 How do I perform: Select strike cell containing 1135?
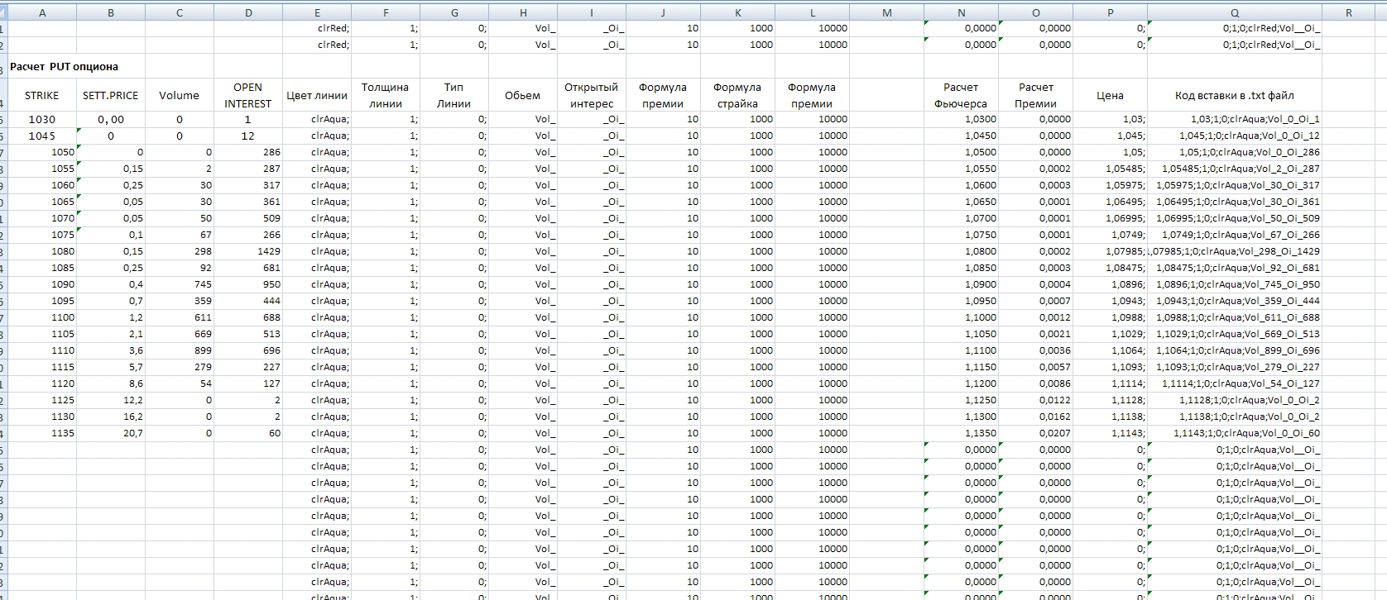pyautogui.click(x=43, y=433)
